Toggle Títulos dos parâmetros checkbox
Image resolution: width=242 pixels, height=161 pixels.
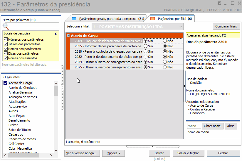6,44
